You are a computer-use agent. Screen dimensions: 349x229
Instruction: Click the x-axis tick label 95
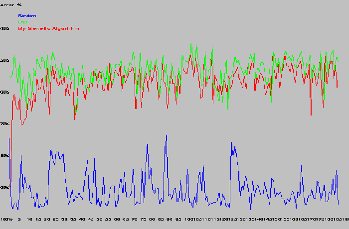[x=178, y=219]
